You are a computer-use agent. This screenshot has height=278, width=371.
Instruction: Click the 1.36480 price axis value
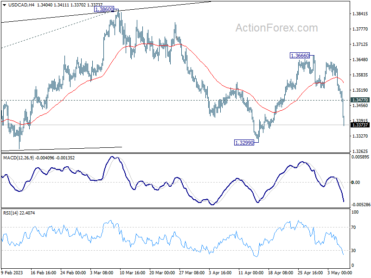360,60
